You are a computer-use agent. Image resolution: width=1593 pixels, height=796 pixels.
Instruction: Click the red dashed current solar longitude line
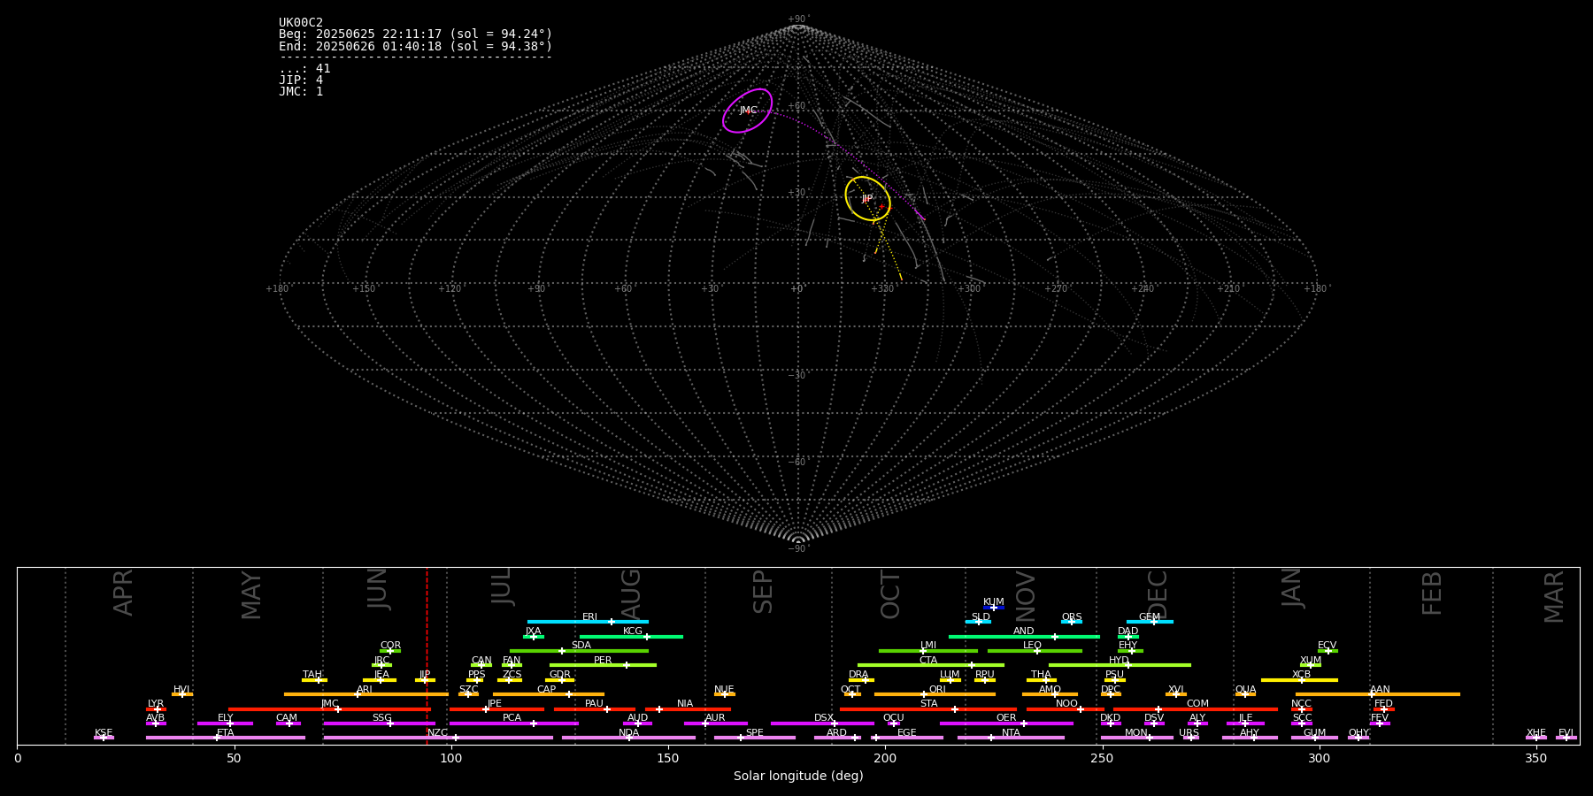coord(427,655)
